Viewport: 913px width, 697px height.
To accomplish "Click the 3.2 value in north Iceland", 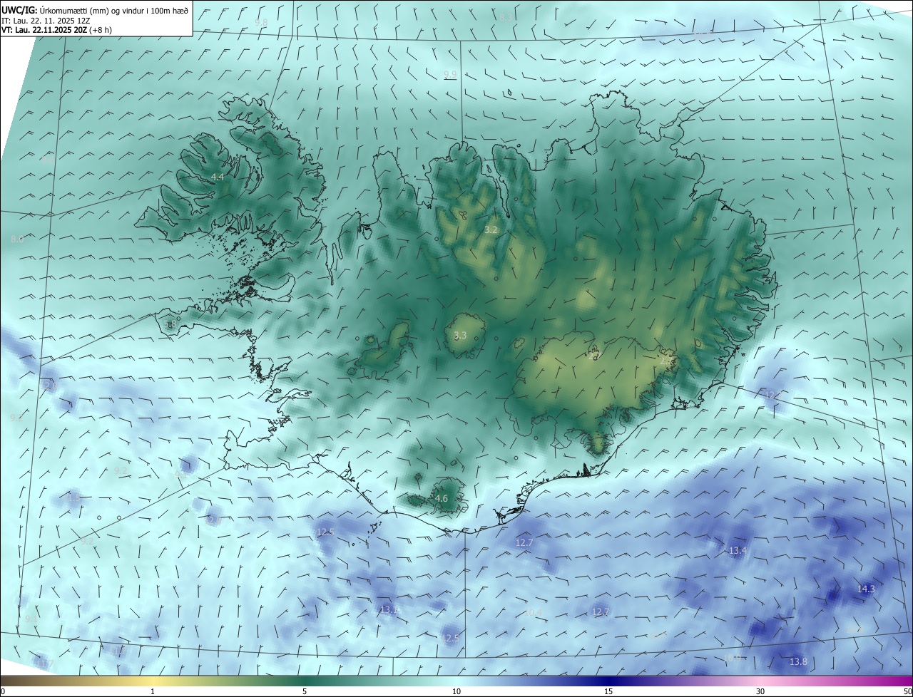I will tap(491, 230).
